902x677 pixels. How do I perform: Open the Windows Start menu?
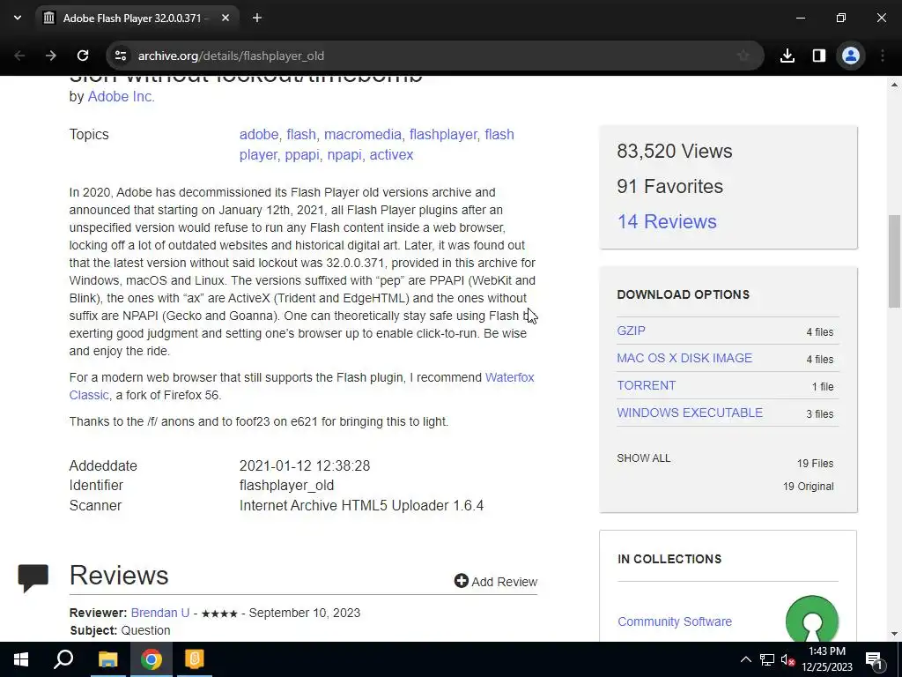(x=21, y=659)
